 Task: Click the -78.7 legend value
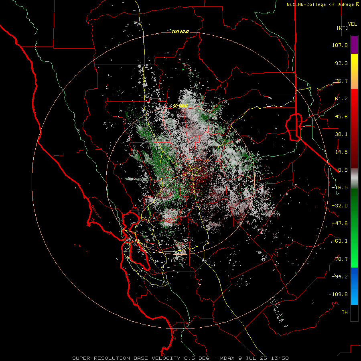(340, 259)
